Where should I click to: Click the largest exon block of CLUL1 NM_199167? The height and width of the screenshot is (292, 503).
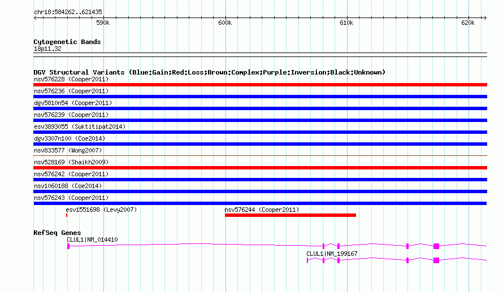click(436, 260)
